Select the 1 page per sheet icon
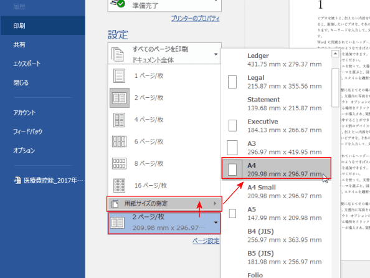370x278 pixels. tap(119, 76)
